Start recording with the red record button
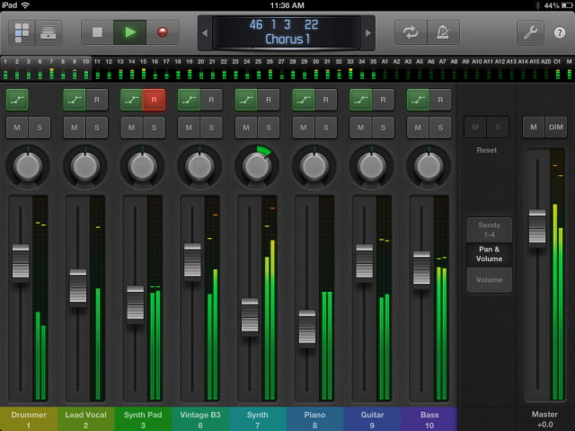 [162, 32]
